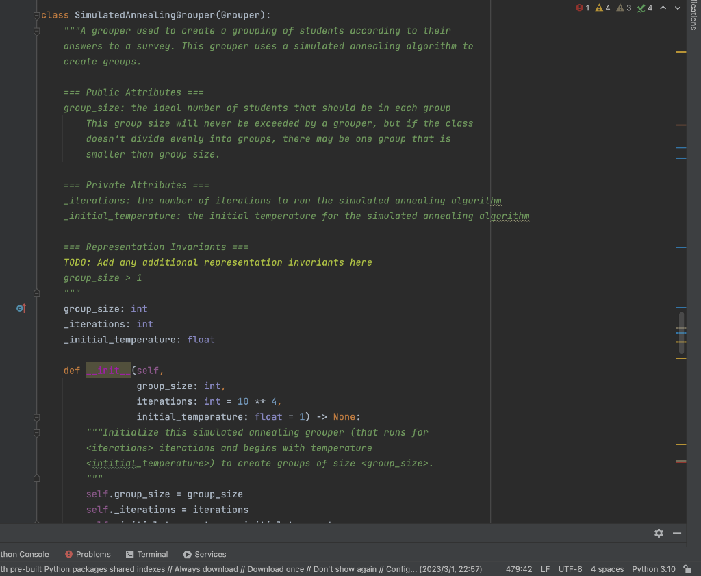The width and height of the screenshot is (701, 576).
Task: Click 'self._iterations = iterations' assignment
Action: (167, 510)
